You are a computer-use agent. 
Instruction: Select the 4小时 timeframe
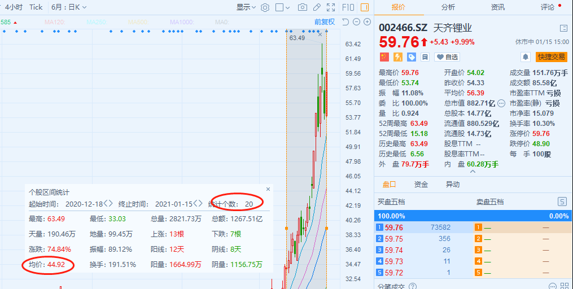point(14,7)
